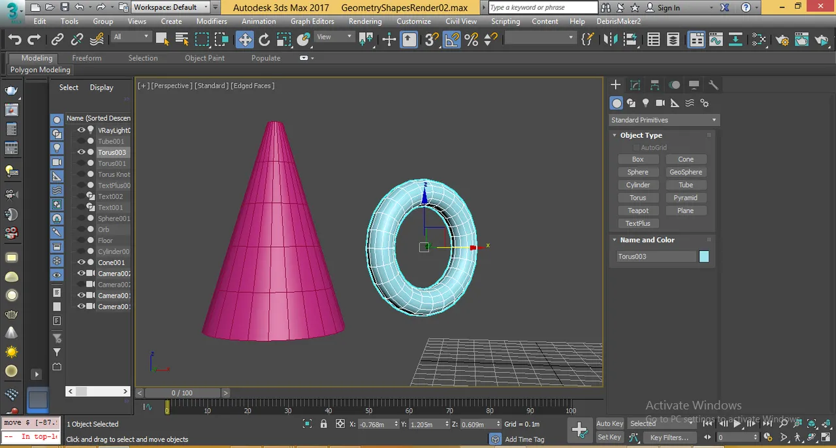Open the Workspace: Default dropdown
Viewport: 836px width, 448px height.
pos(171,7)
